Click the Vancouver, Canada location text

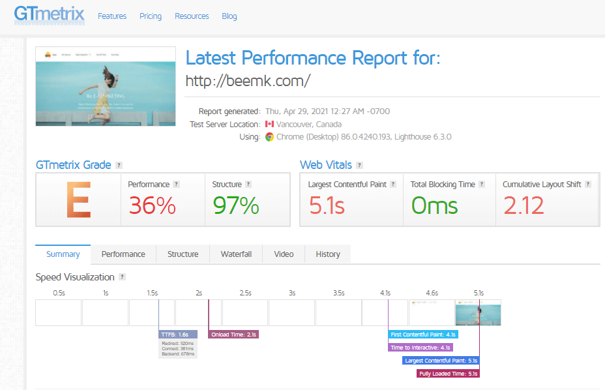tap(308, 125)
